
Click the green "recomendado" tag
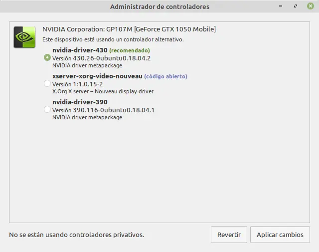(x=130, y=50)
